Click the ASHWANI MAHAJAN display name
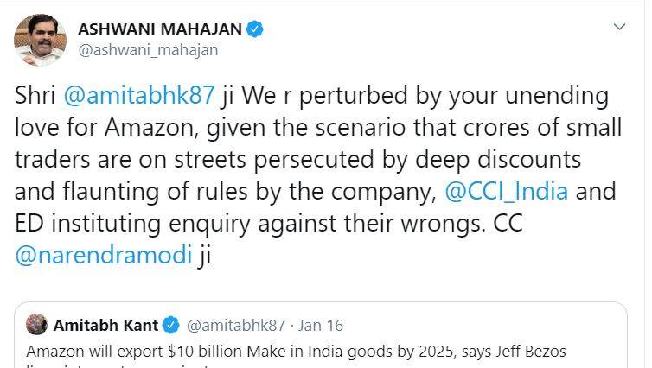Image resolution: width=652 pixels, height=368 pixels. click(159, 29)
